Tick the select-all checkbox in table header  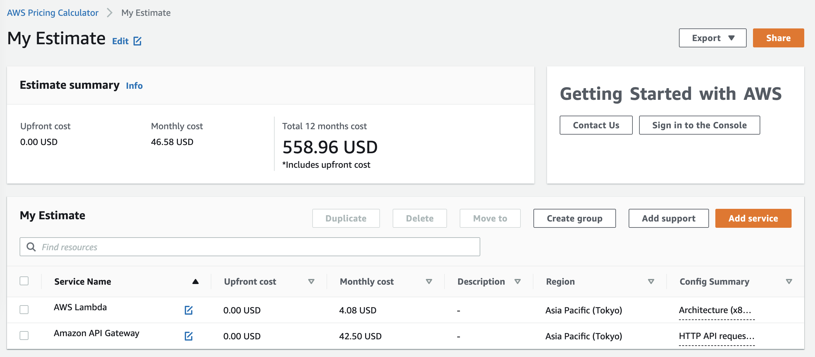coord(24,281)
